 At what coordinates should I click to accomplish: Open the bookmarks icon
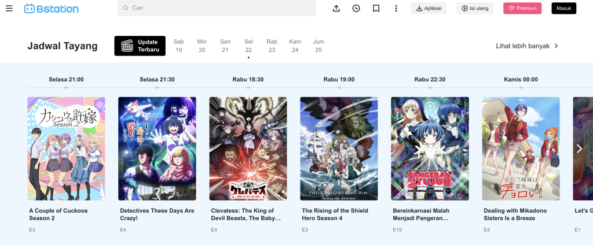point(376,8)
